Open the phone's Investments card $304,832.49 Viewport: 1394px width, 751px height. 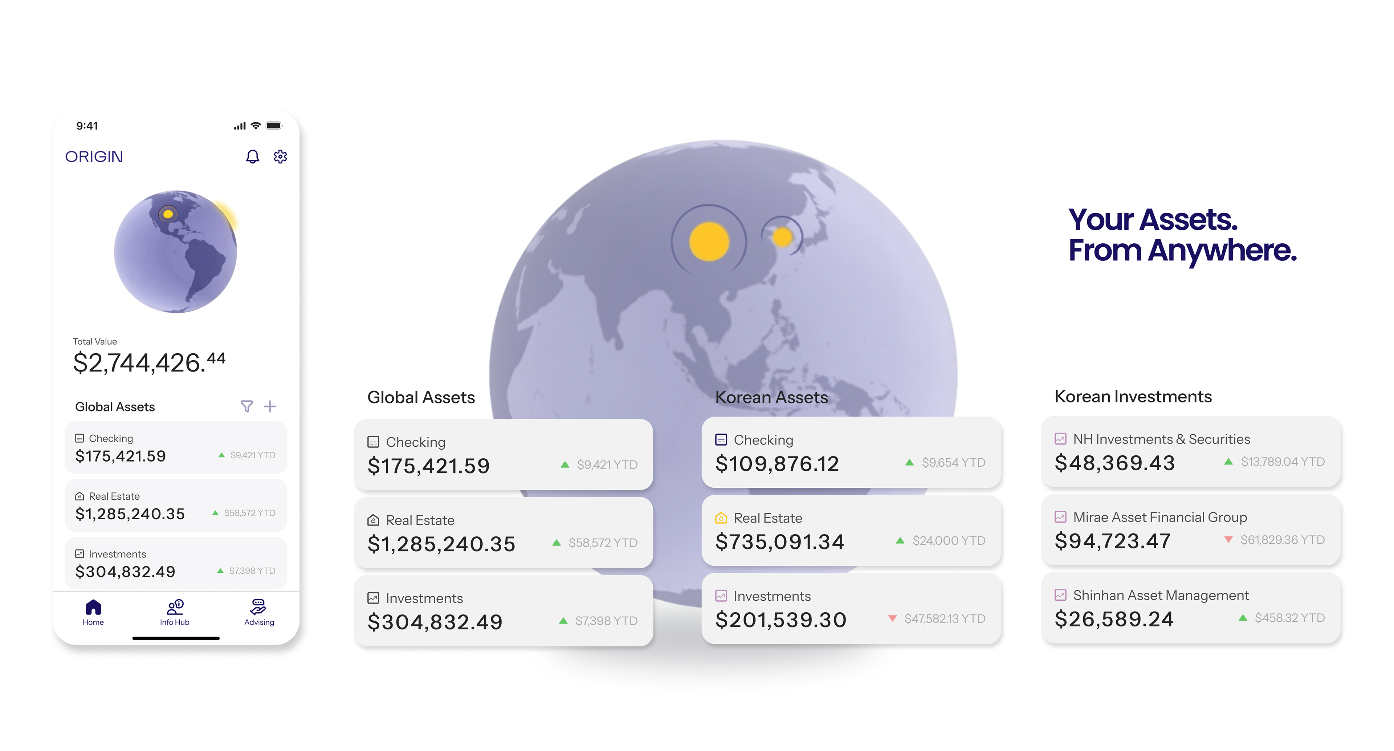175,563
